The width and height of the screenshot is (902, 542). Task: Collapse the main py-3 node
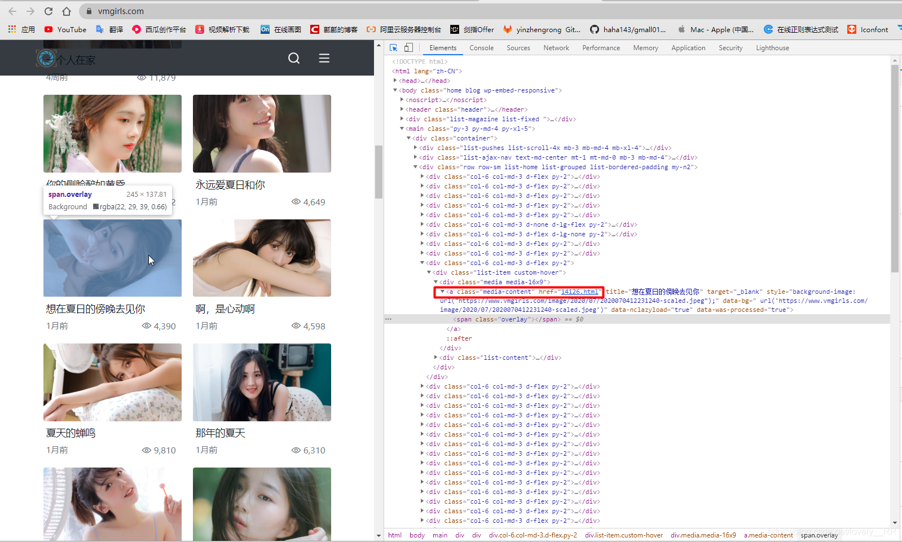(x=402, y=129)
